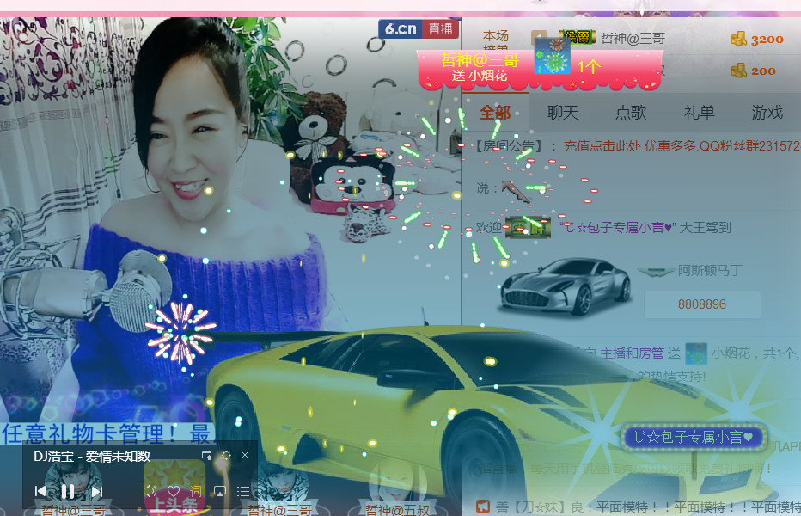The width and height of the screenshot is (801, 516).
Task: Click the purple じ☆包子专属小言♥ name badge
Action: coord(694,437)
